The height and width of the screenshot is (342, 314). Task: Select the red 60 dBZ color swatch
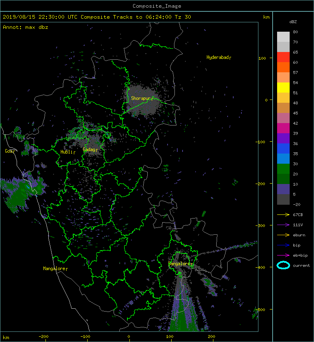click(283, 57)
